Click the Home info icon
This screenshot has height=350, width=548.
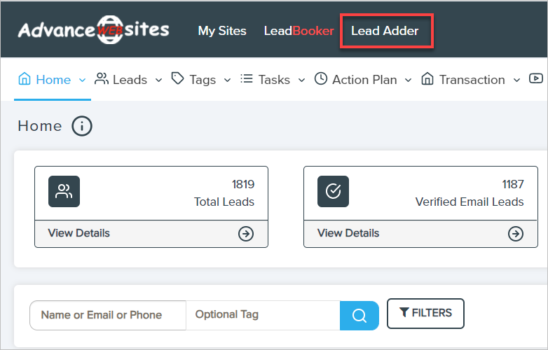[x=82, y=126]
